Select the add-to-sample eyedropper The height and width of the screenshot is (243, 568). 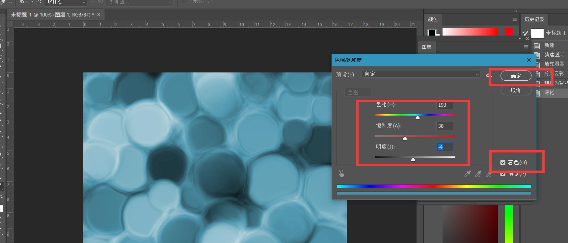tap(478, 174)
